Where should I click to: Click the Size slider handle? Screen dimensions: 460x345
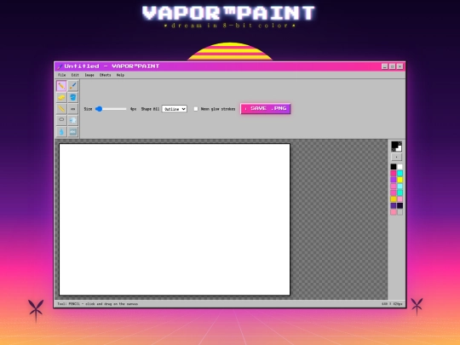99,109
